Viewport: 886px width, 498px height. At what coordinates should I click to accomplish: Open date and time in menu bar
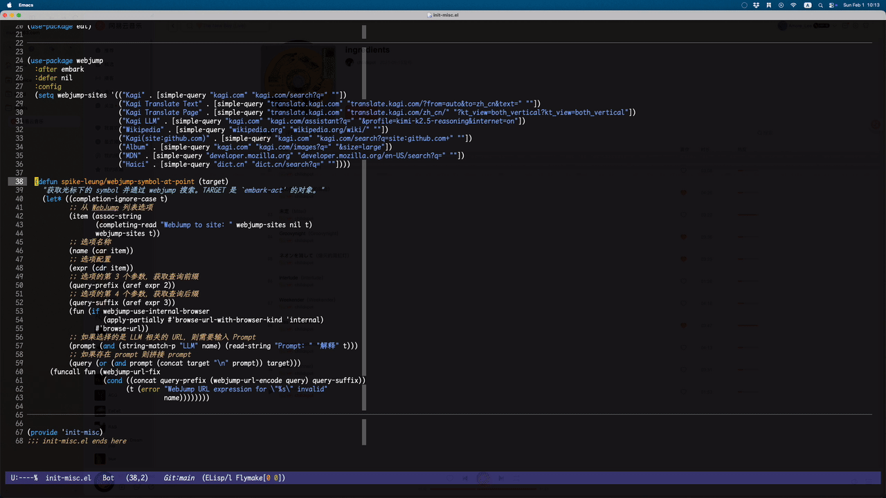(860, 5)
